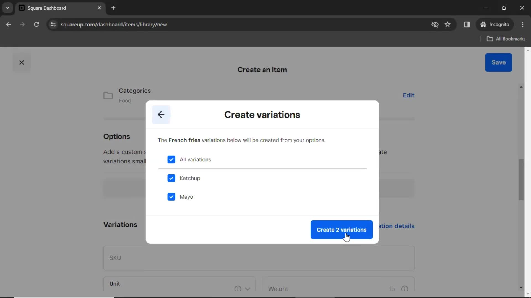The image size is (531, 298).
Task: Click the Weight info icon
Action: click(x=405, y=289)
